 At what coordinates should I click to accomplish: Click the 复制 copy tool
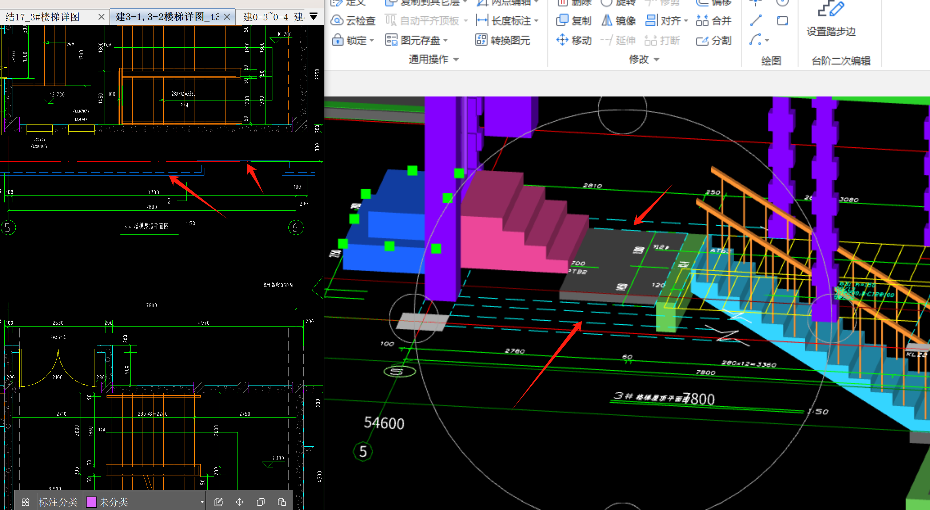573,20
